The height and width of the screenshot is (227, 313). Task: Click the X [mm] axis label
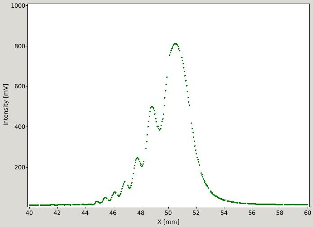click(x=168, y=222)
